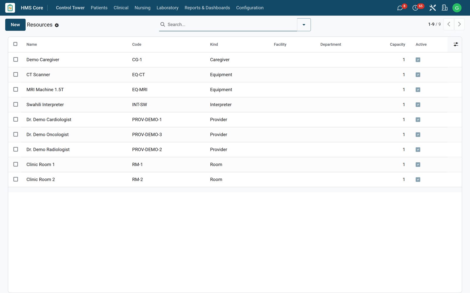Open the Dr. Demo Oncologist record
Image resolution: width=470 pixels, height=293 pixels.
coord(48,134)
